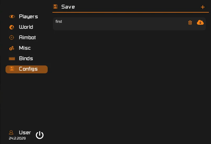Delete the 'first' config with the trash icon
Image resolution: width=211 pixels, height=144 pixels.
[x=190, y=23]
